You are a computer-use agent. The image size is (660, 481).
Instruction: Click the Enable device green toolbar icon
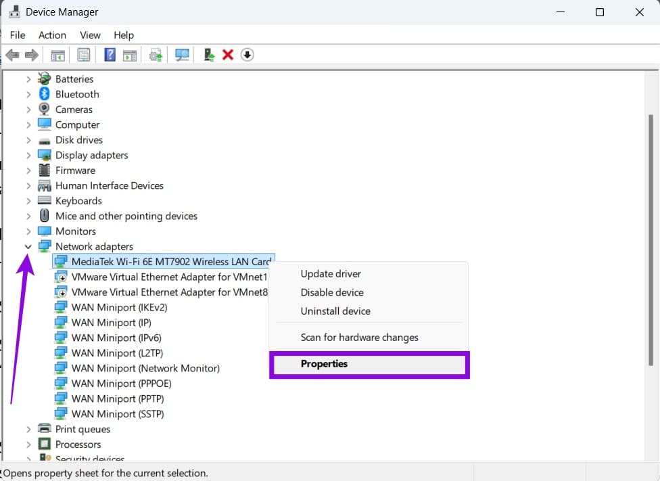coord(209,55)
